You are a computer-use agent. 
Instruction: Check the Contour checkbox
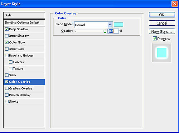tap(11, 62)
